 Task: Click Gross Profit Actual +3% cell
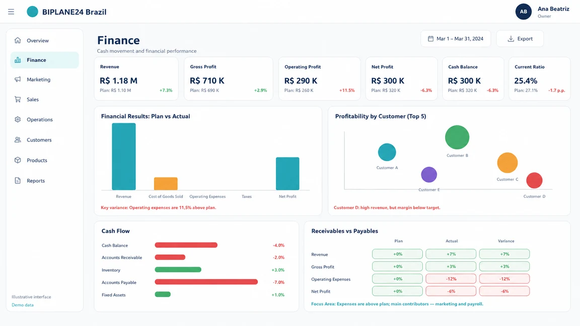pyautogui.click(x=451, y=267)
